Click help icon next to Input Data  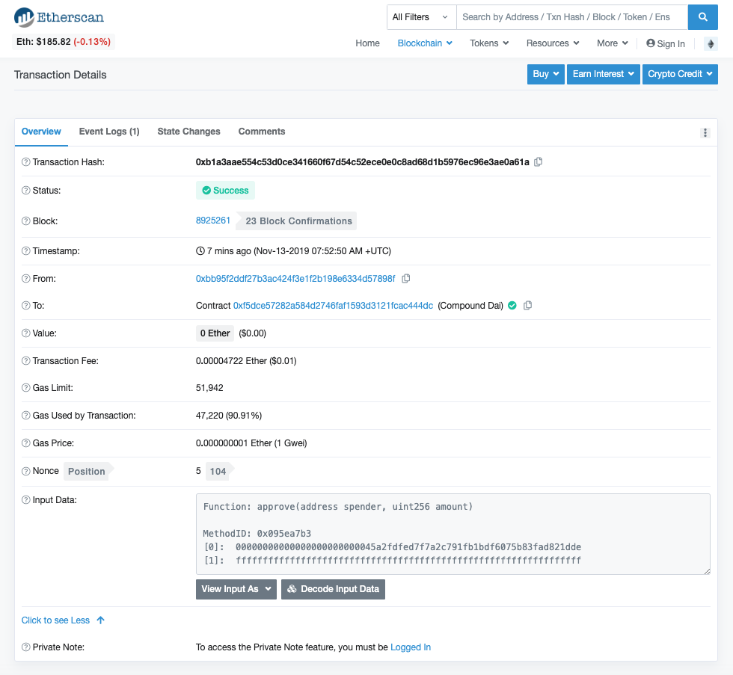[x=26, y=500]
